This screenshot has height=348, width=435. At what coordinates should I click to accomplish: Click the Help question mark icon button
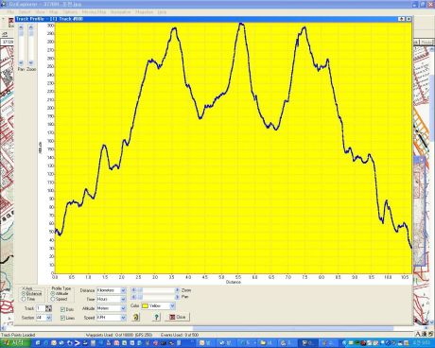coord(156,317)
